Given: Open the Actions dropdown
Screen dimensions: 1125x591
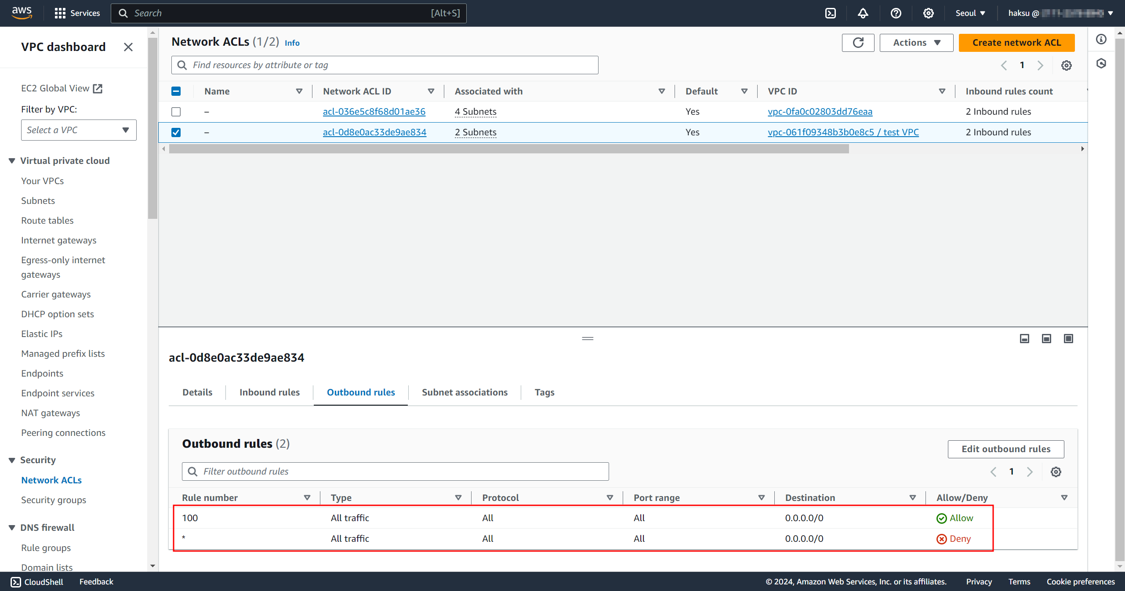Looking at the screenshot, I should (x=916, y=43).
